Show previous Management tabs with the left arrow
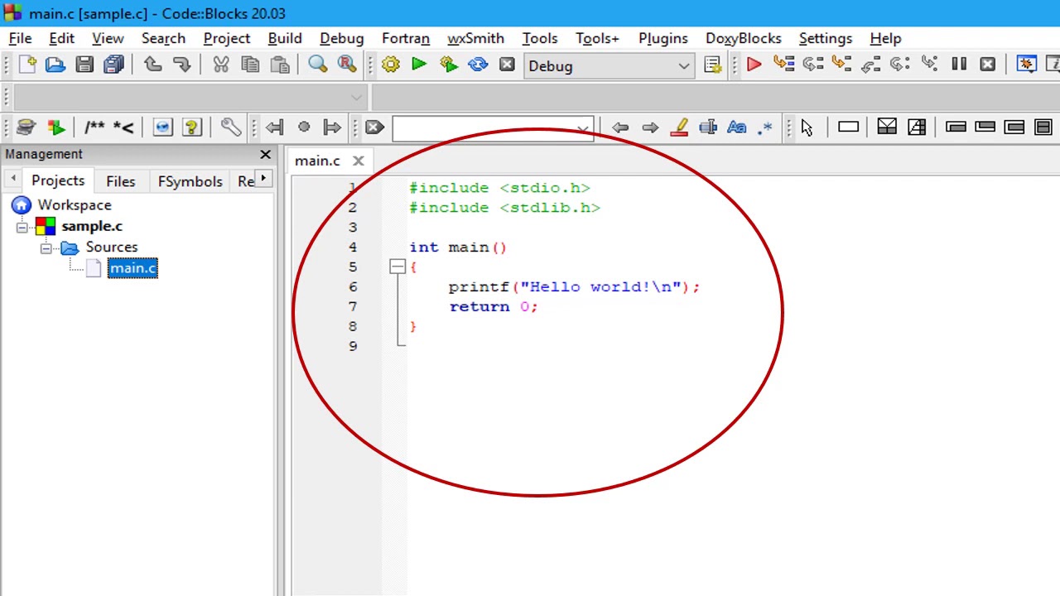This screenshot has width=1060, height=596. tap(13, 178)
